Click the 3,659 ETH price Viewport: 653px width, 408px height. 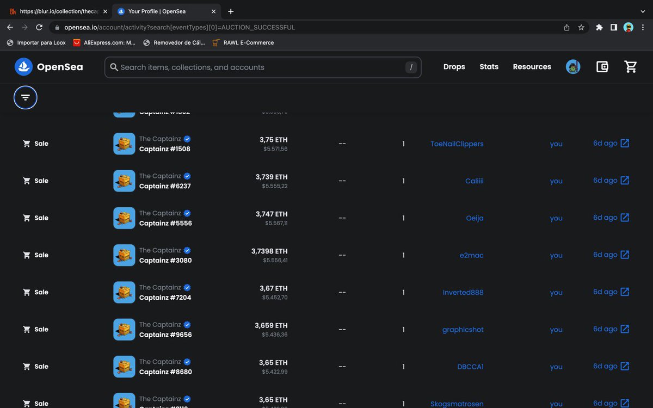click(x=271, y=325)
